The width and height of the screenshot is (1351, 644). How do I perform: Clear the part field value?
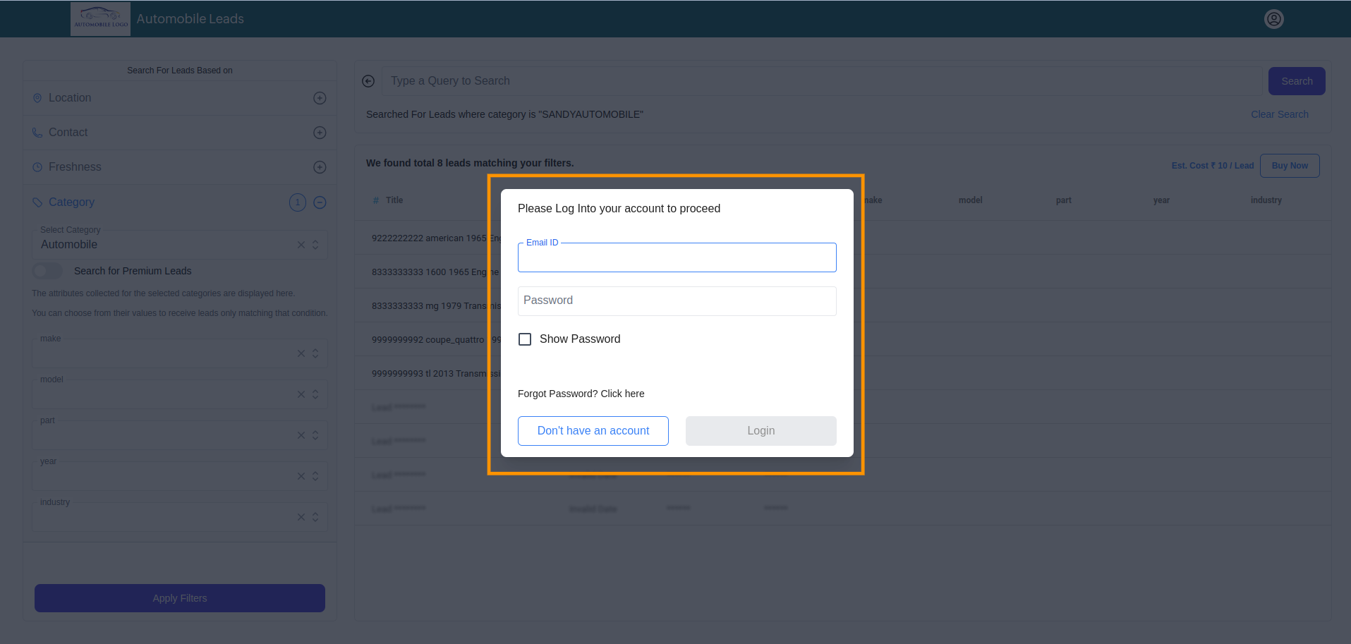coord(301,435)
